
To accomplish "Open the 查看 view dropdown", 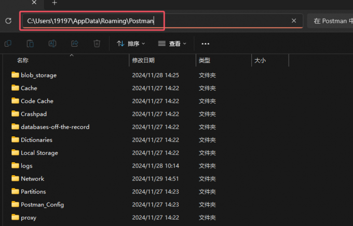I will point(172,44).
